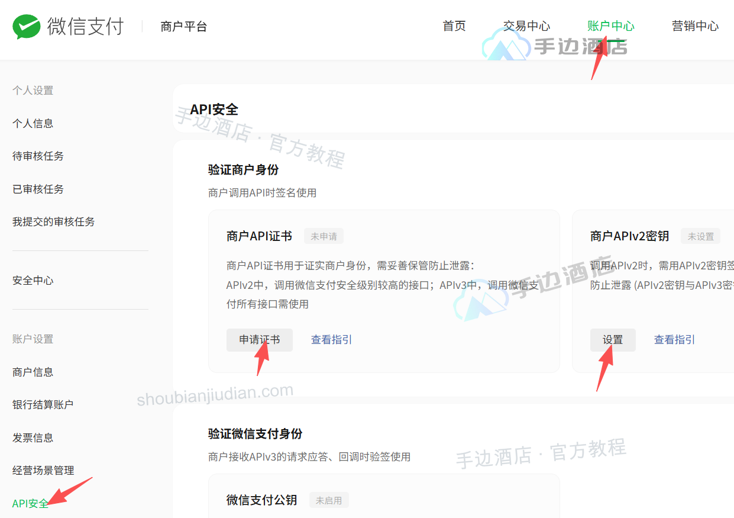
Task: Click the 个人设置 sidebar group label
Action: [33, 91]
